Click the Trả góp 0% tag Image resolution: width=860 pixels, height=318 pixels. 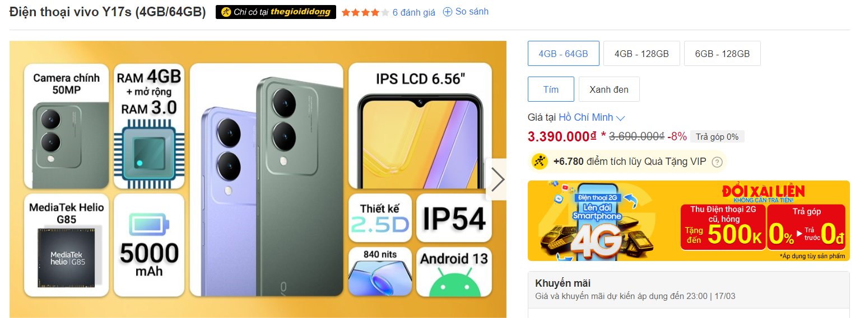coord(717,137)
